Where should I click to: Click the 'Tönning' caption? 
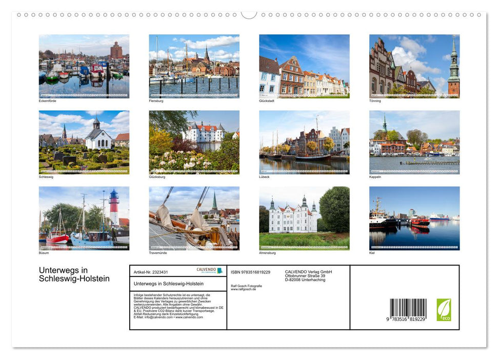click(x=375, y=101)
